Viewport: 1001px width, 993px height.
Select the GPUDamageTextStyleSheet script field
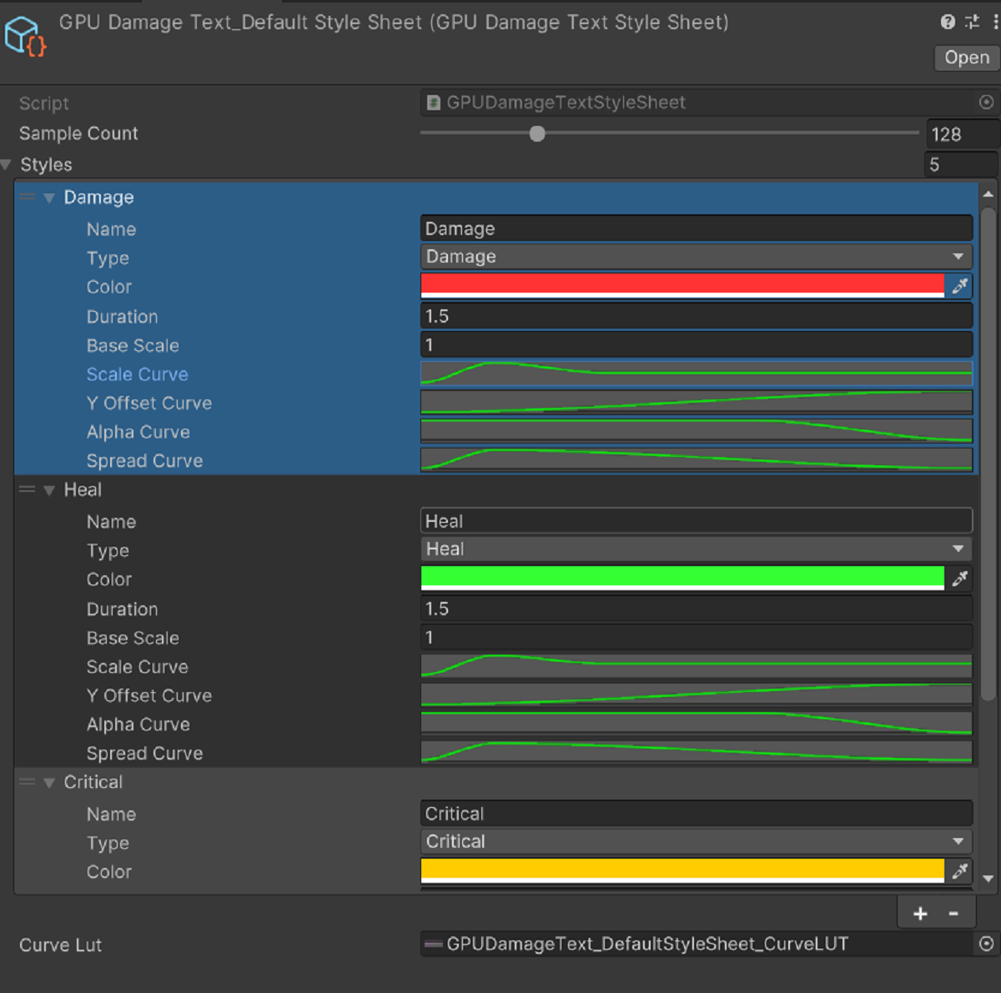697,102
